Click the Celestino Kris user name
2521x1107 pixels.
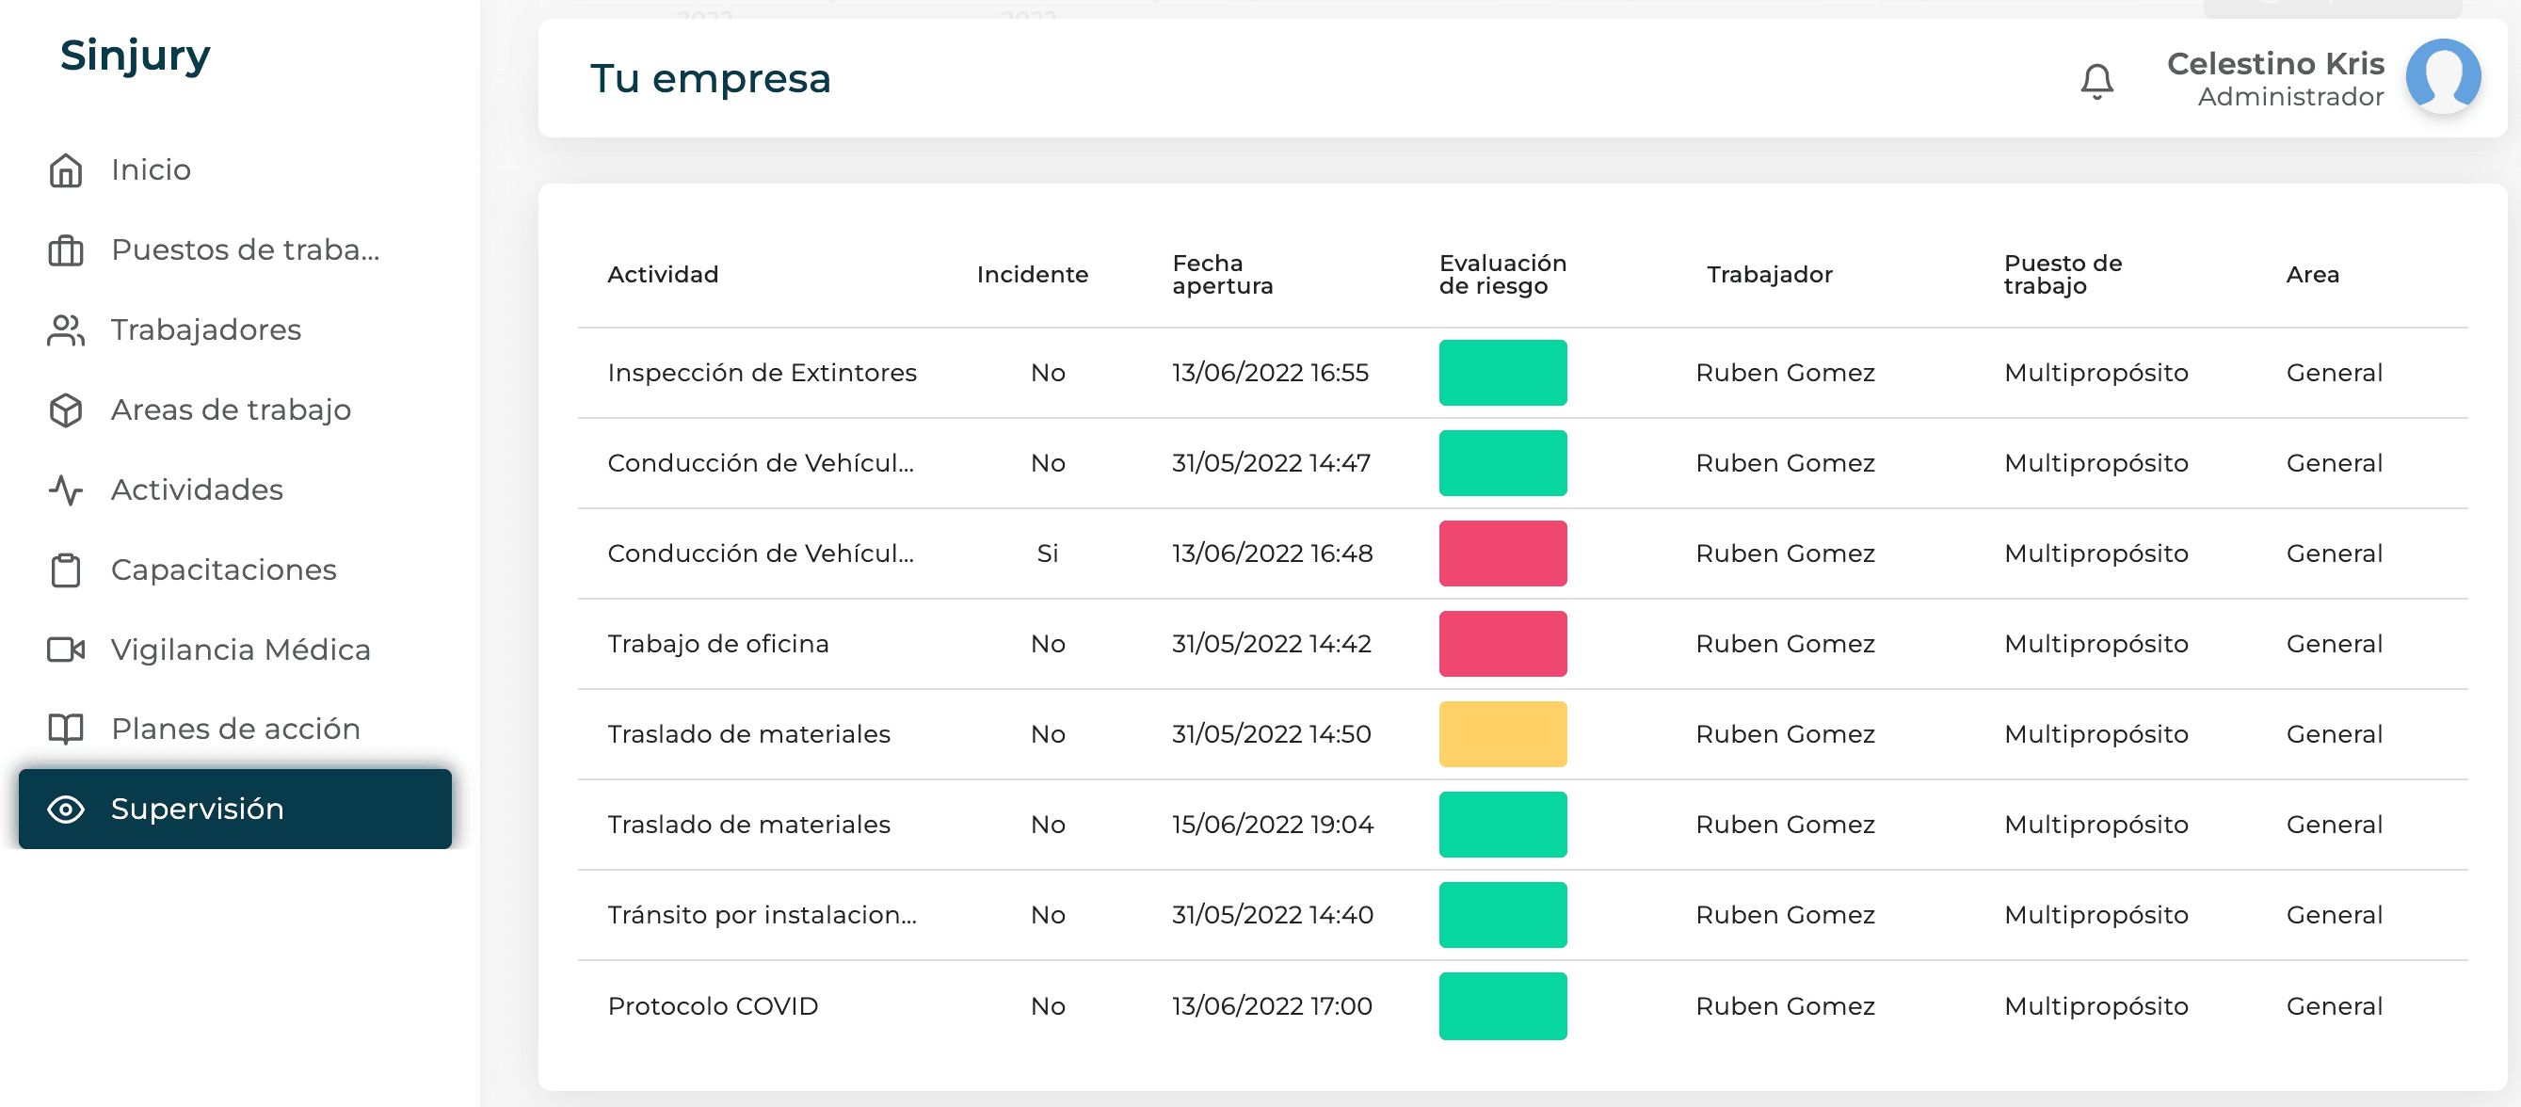(2274, 64)
